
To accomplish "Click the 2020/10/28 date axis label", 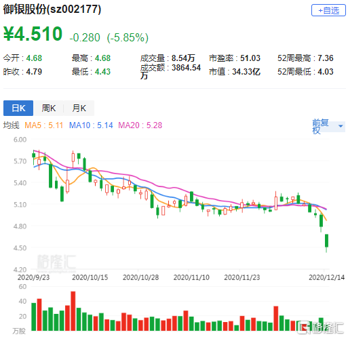I will (140, 277).
